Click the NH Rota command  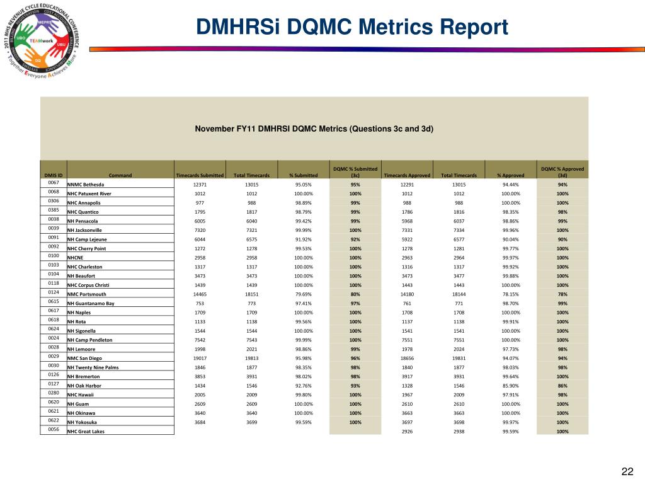click(x=76, y=321)
